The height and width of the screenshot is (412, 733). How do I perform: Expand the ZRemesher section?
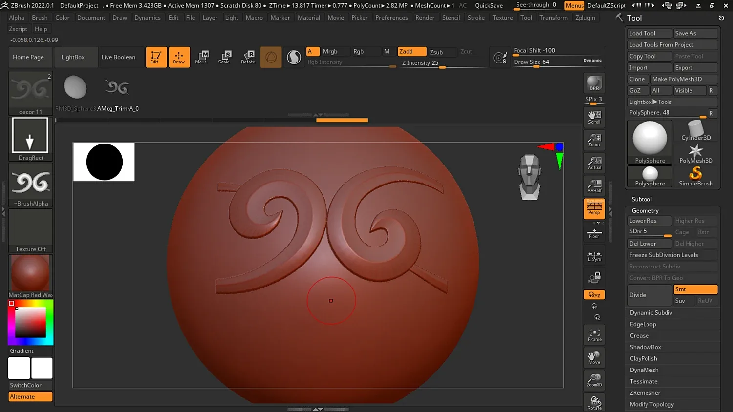[645, 393]
